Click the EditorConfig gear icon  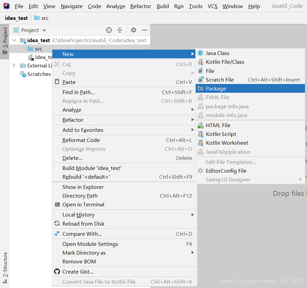200,171
